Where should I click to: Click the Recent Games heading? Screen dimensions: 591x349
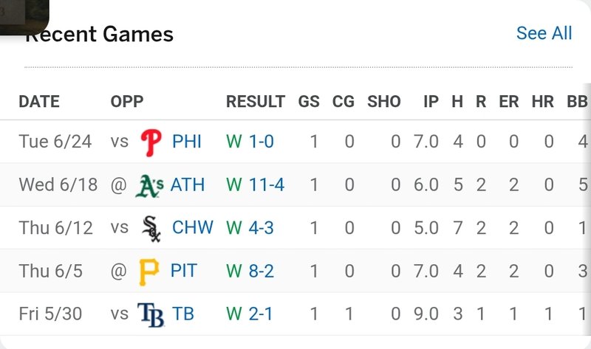click(100, 34)
